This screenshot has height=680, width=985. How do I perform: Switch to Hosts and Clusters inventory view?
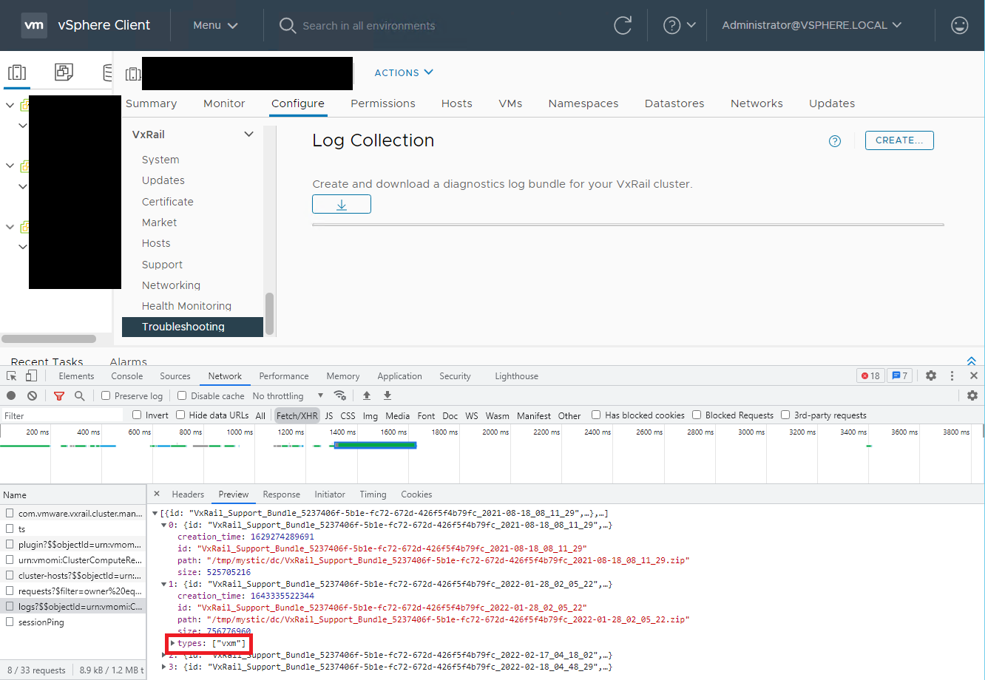click(16, 72)
